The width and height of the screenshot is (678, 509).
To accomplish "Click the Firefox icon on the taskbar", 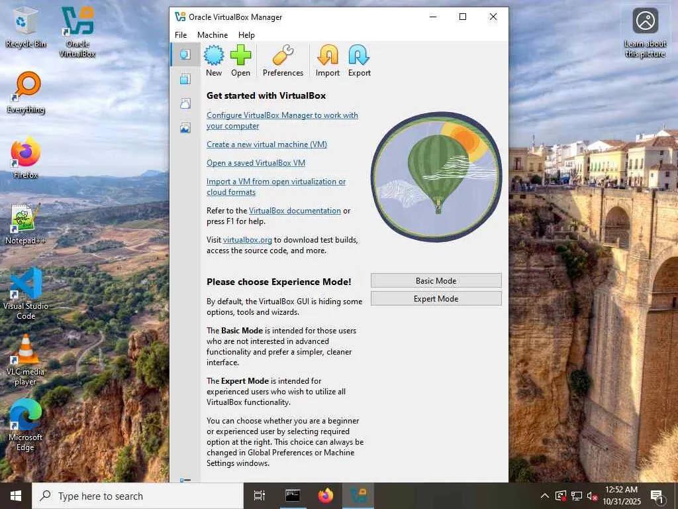I will pyautogui.click(x=326, y=496).
